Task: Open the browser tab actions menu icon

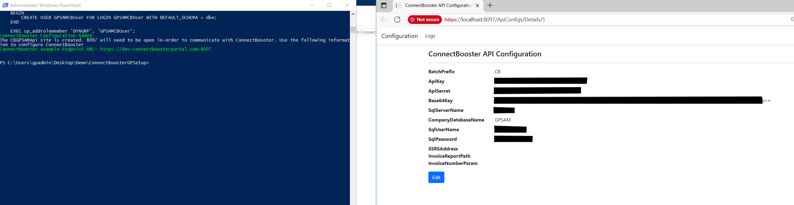Action: tap(384, 5)
